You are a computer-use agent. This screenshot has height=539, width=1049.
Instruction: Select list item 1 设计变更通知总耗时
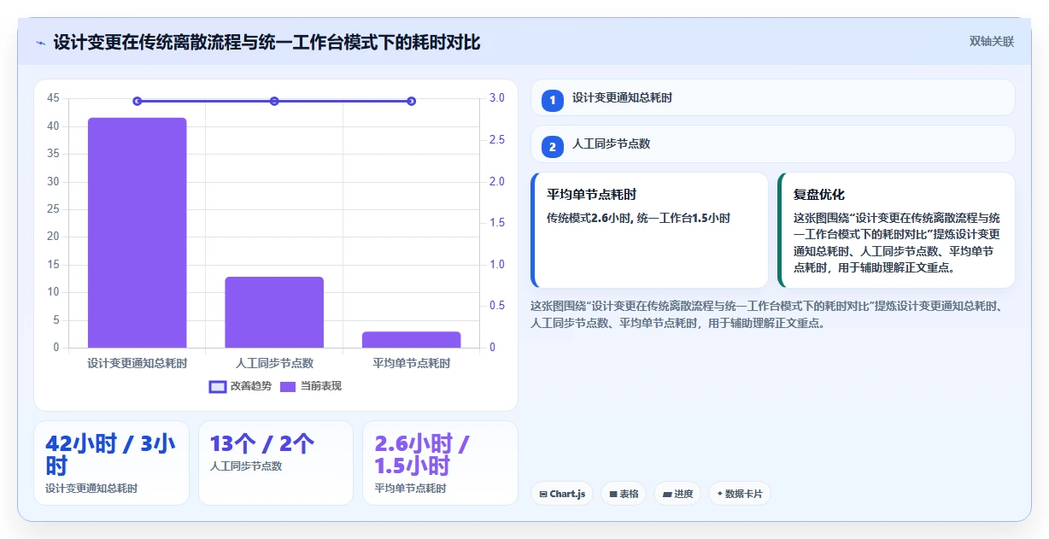coord(772,98)
